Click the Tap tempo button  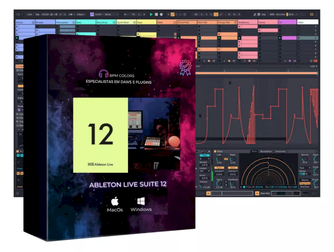point(37,14)
